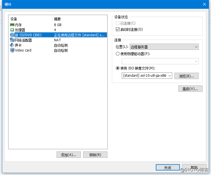Click 移除(R) to remove device
This screenshot has height=175, width=211.
pos(95,155)
